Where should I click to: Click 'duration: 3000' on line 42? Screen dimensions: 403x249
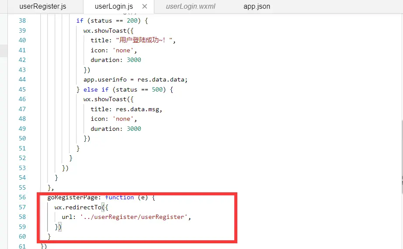(x=116, y=60)
